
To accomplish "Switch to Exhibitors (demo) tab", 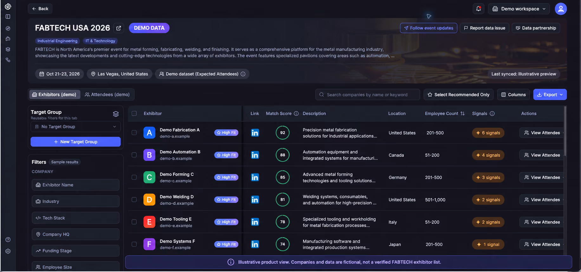I will tap(55, 94).
